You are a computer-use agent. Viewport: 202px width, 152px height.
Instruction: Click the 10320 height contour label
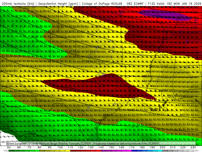pos(162,47)
